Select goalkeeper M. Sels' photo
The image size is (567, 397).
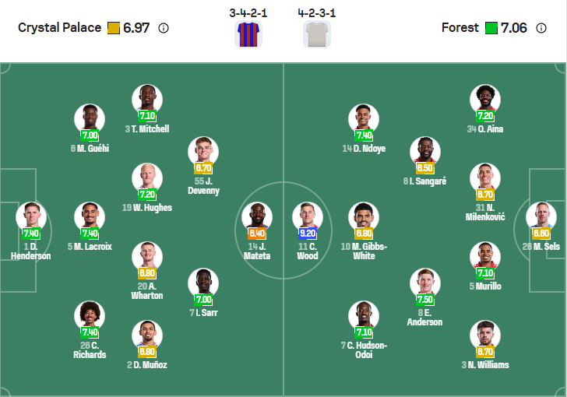(541, 216)
